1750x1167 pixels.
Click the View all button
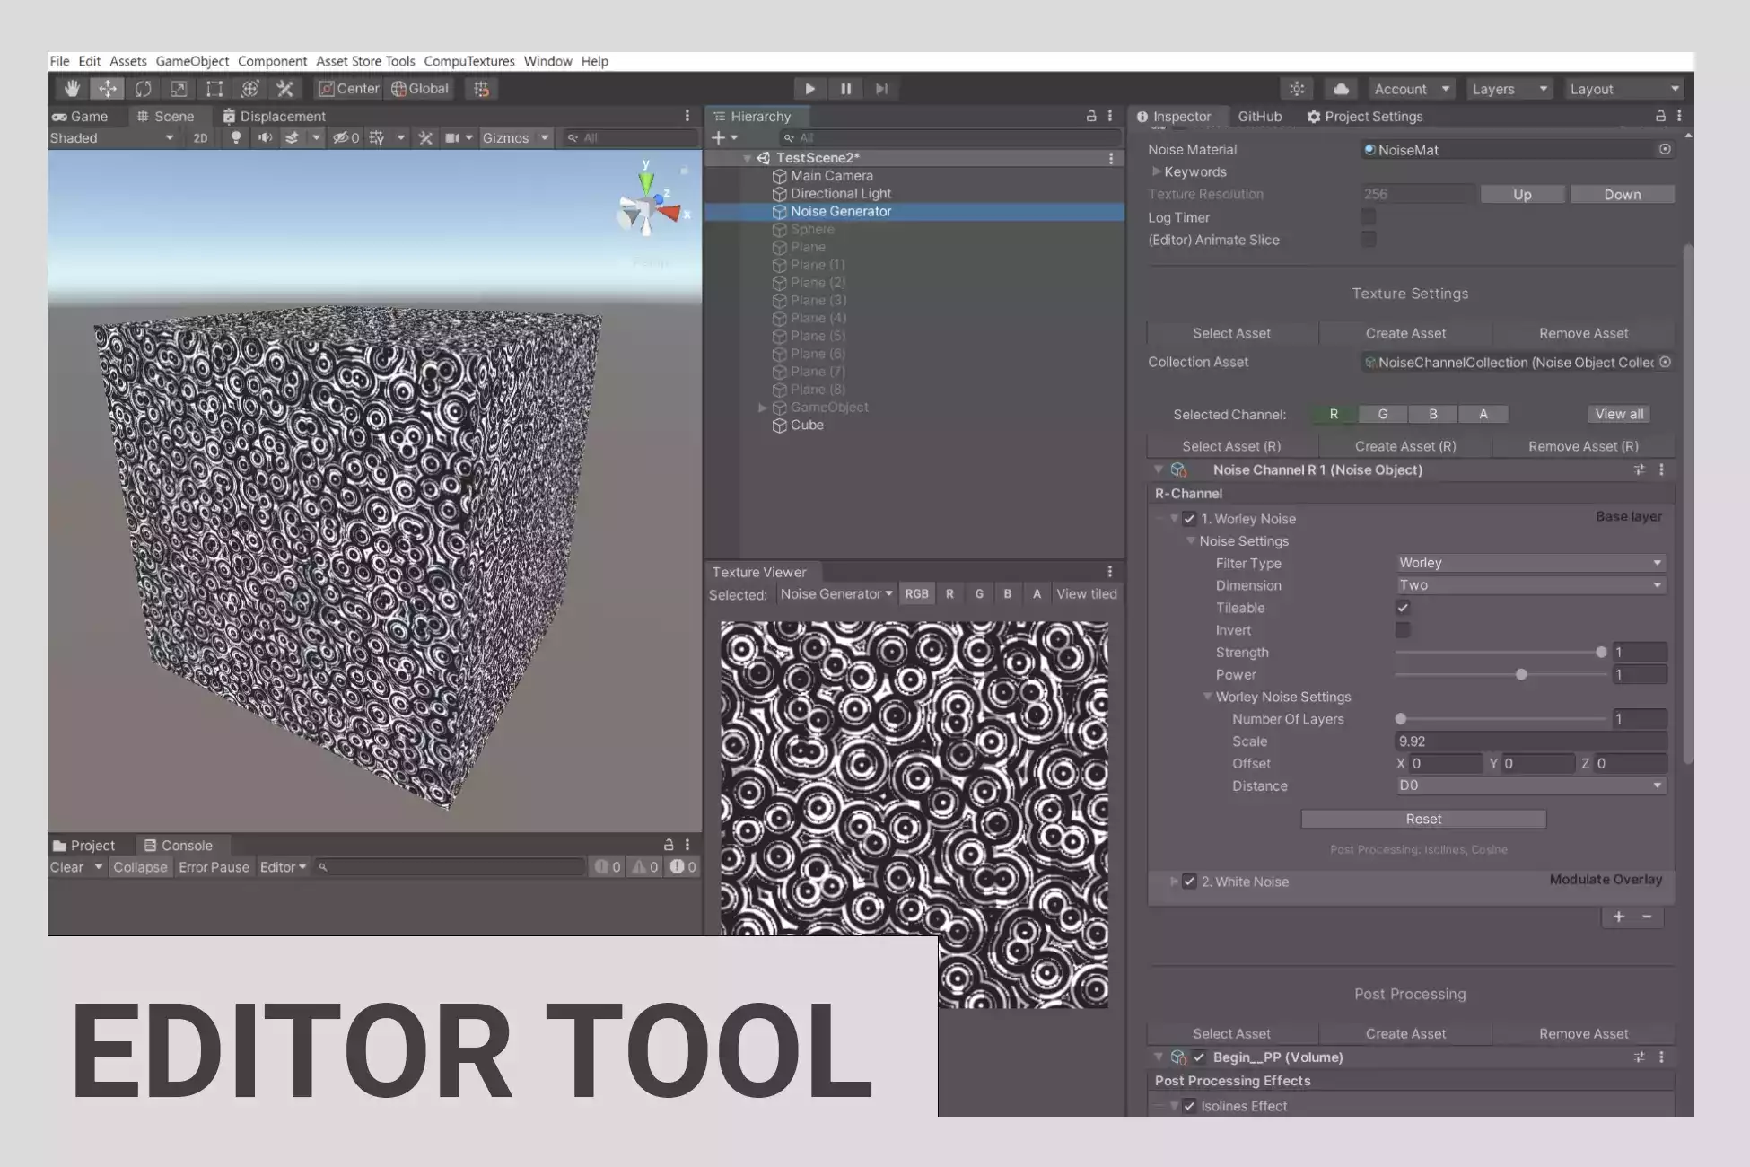click(x=1619, y=414)
